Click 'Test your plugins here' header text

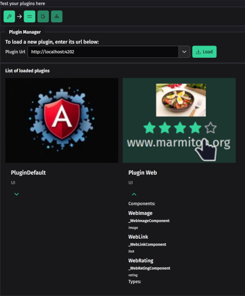coord(22,4)
